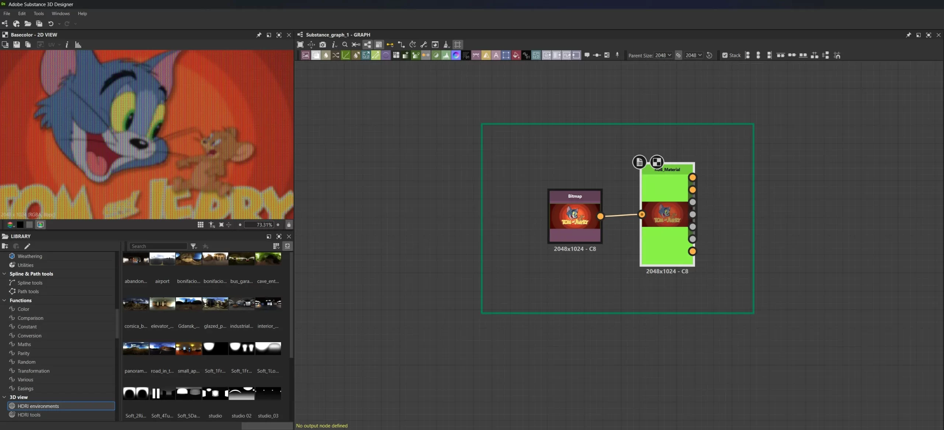
Task: Select Weathering in the library tree
Action: tap(29, 256)
